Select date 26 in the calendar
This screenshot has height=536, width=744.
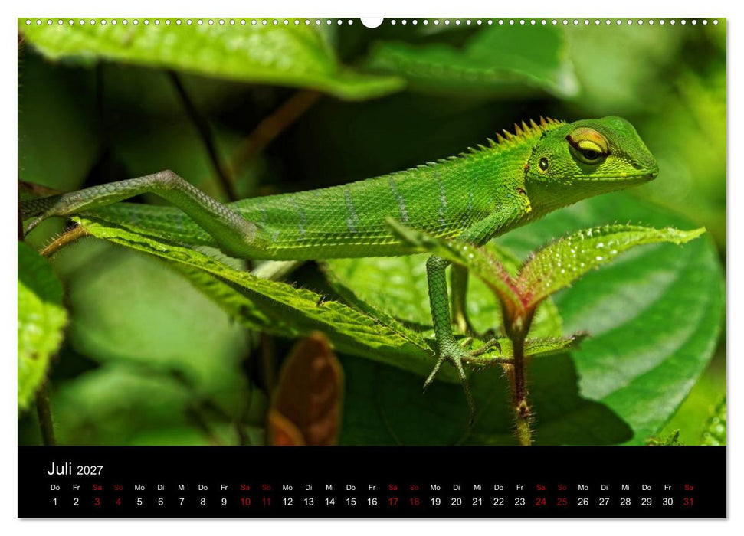click(583, 502)
